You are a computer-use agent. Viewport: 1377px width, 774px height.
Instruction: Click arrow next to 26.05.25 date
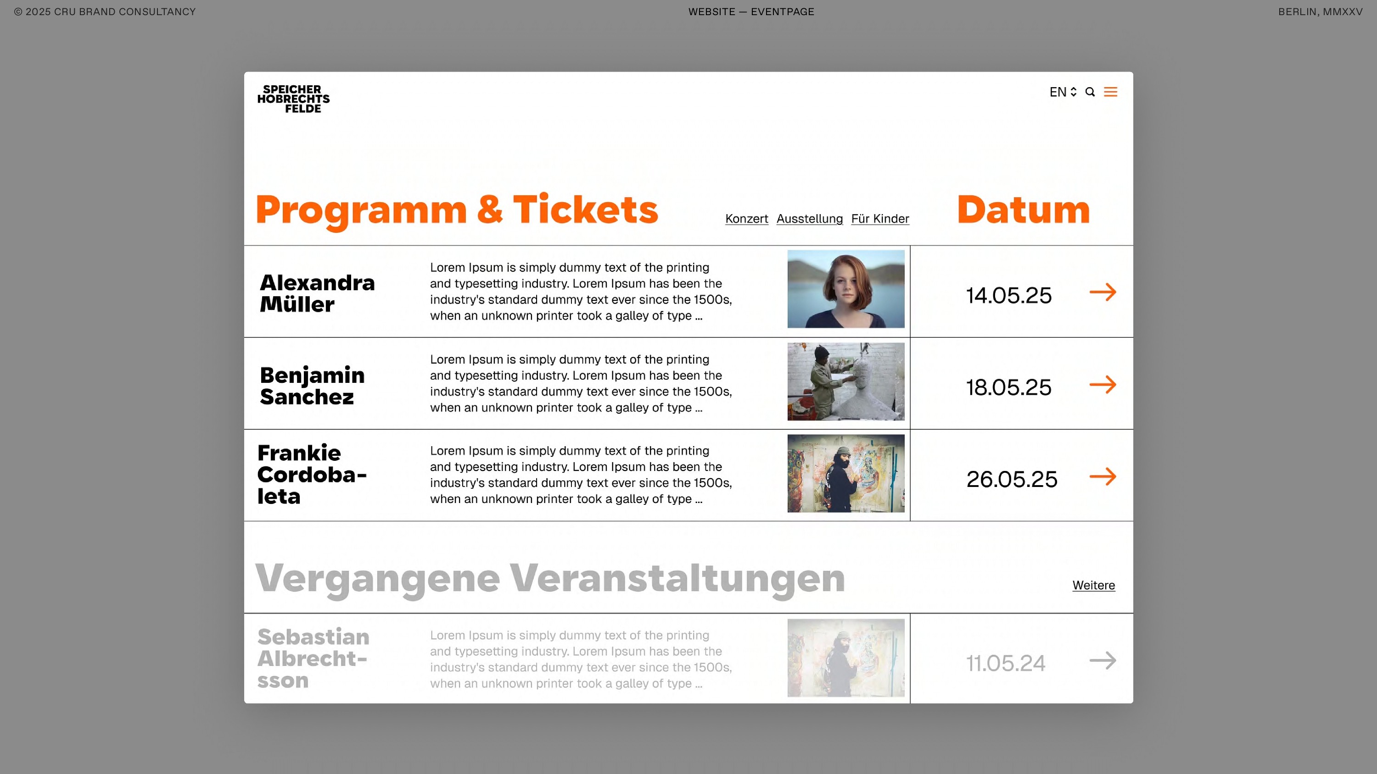pos(1102,476)
